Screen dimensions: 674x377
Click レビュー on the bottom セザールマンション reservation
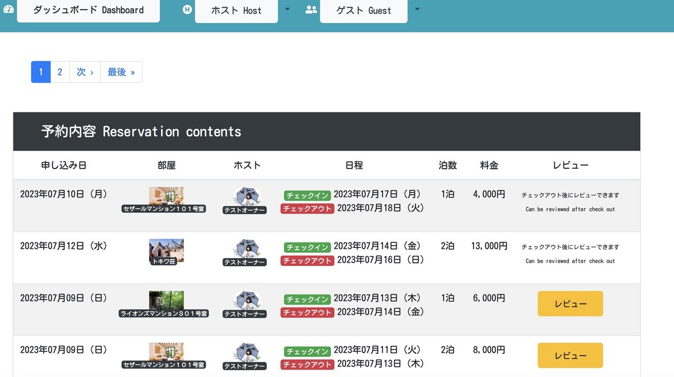click(x=570, y=355)
